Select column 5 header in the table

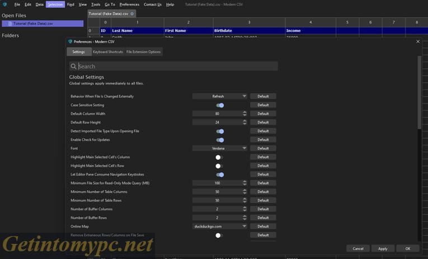pyautogui.click(x=347, y=22)
